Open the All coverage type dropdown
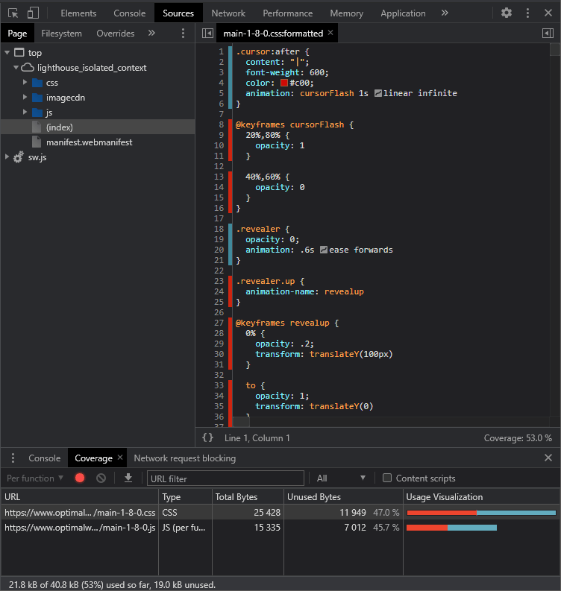Image resolution: width=561 pixels, height=591 pixels. point(341,478)
